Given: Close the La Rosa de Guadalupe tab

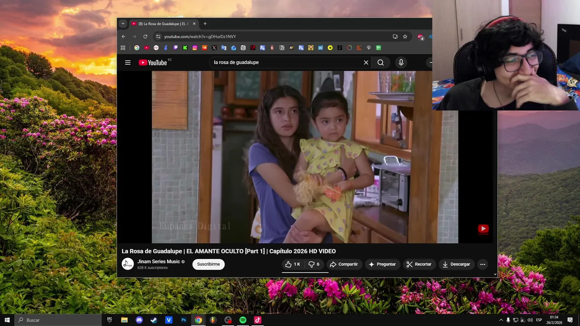Looking at the screenshot, I should 194,24.
